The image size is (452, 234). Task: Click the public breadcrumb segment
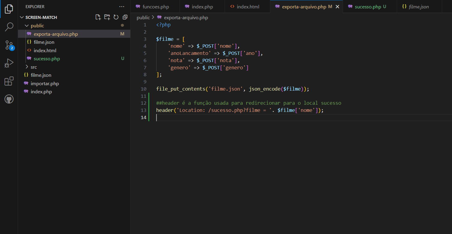[x=143, y=18]
